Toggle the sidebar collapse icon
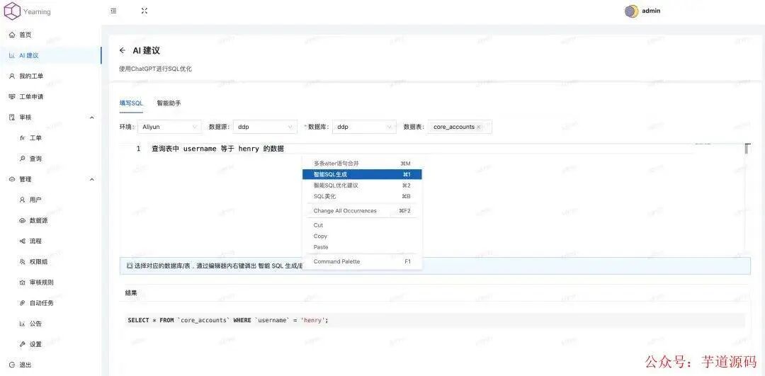 tap(113, 11)
